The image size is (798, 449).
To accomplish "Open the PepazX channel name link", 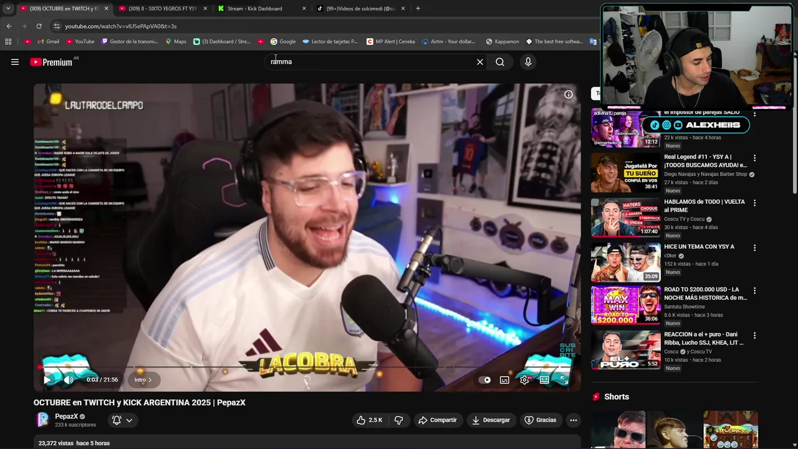I will click(67, 417).
